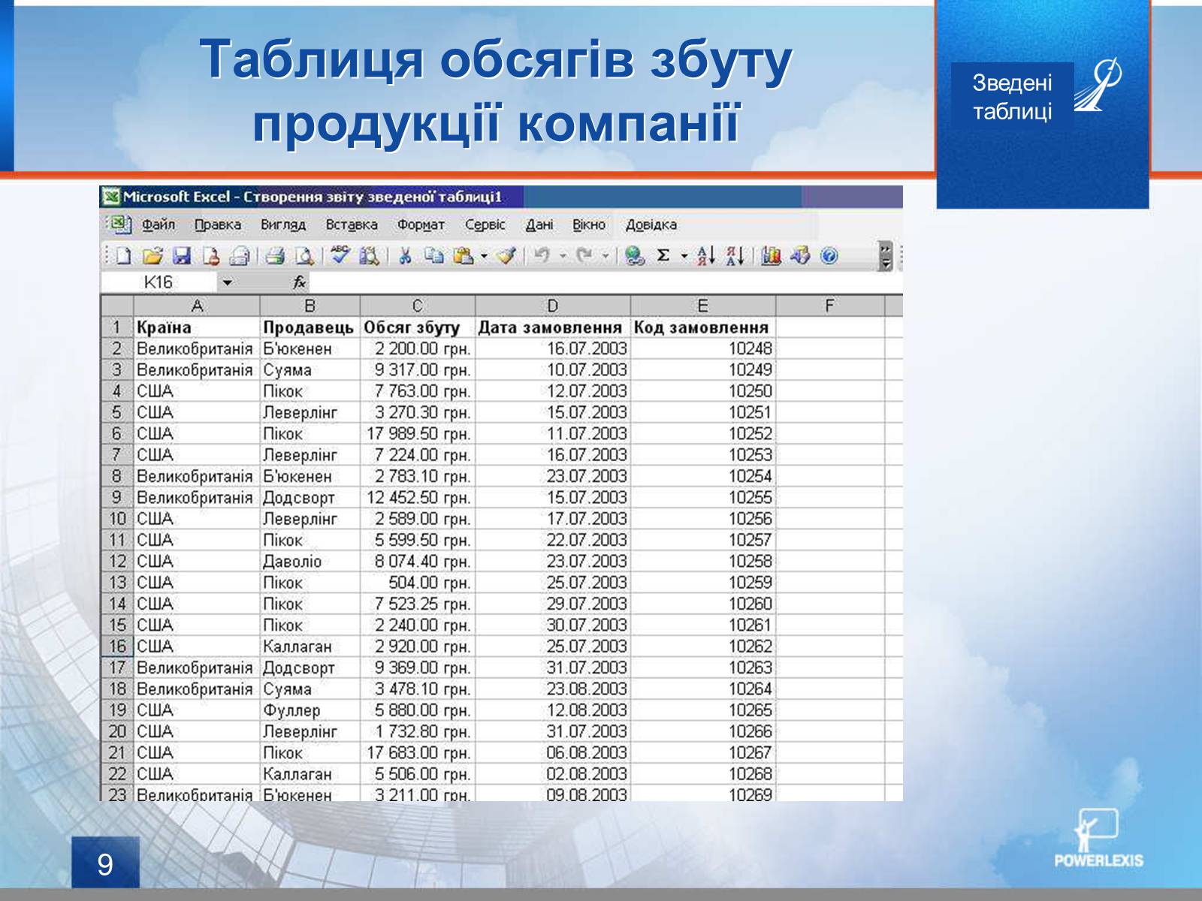Activate the Format Painter brush icon
This screenshot has height=901, width=1202.
pyautogui.click(x=507, y=257)
